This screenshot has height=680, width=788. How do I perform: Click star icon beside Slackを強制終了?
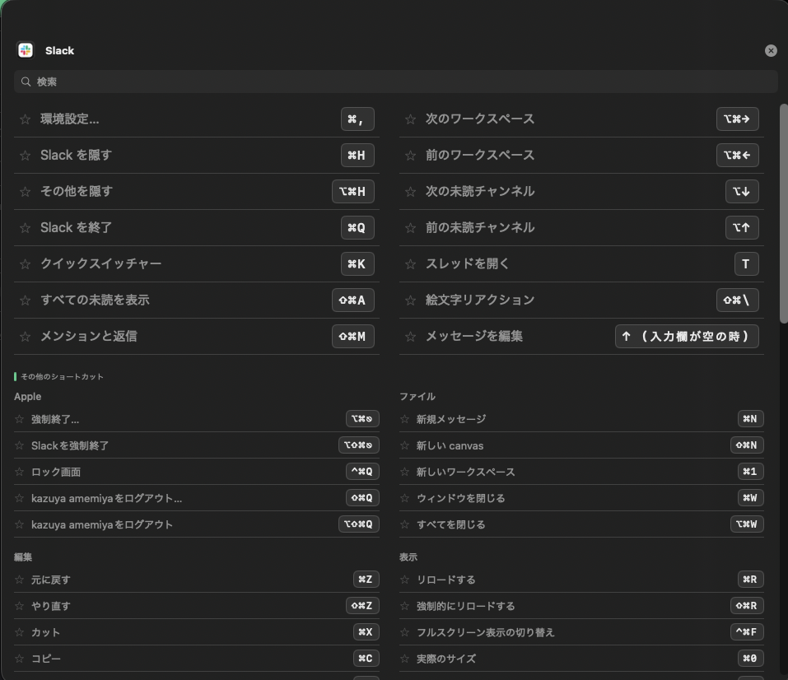[x=19, y=445]
